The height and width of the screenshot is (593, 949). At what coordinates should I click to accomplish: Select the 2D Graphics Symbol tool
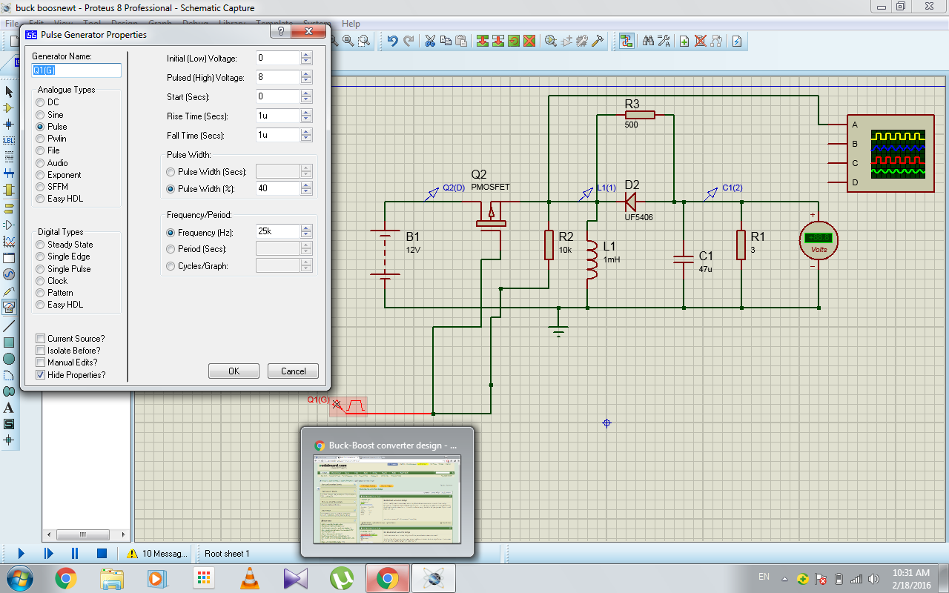(9, 424)
